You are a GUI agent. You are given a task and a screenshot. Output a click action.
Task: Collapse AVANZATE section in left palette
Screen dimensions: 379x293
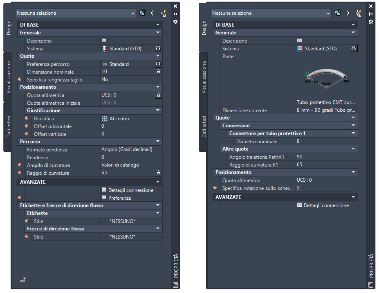tap(158, 182)
